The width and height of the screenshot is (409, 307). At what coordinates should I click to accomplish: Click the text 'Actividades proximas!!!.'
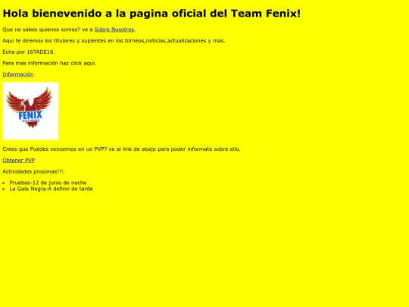pyautogui.click(x=33, y=171)
